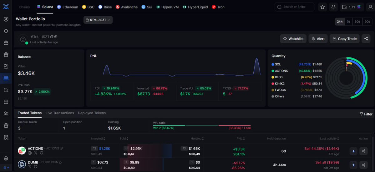Set an Alert for this wallet
The width and height of the screenshot is (375, 172).
tap(318, 39)
